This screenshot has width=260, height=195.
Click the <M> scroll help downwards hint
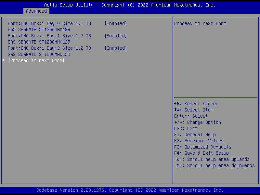pos(214,165)
